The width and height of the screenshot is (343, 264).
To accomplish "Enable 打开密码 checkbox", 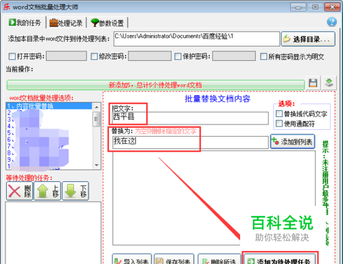I will pyautogui.click(x=12, y=56).
